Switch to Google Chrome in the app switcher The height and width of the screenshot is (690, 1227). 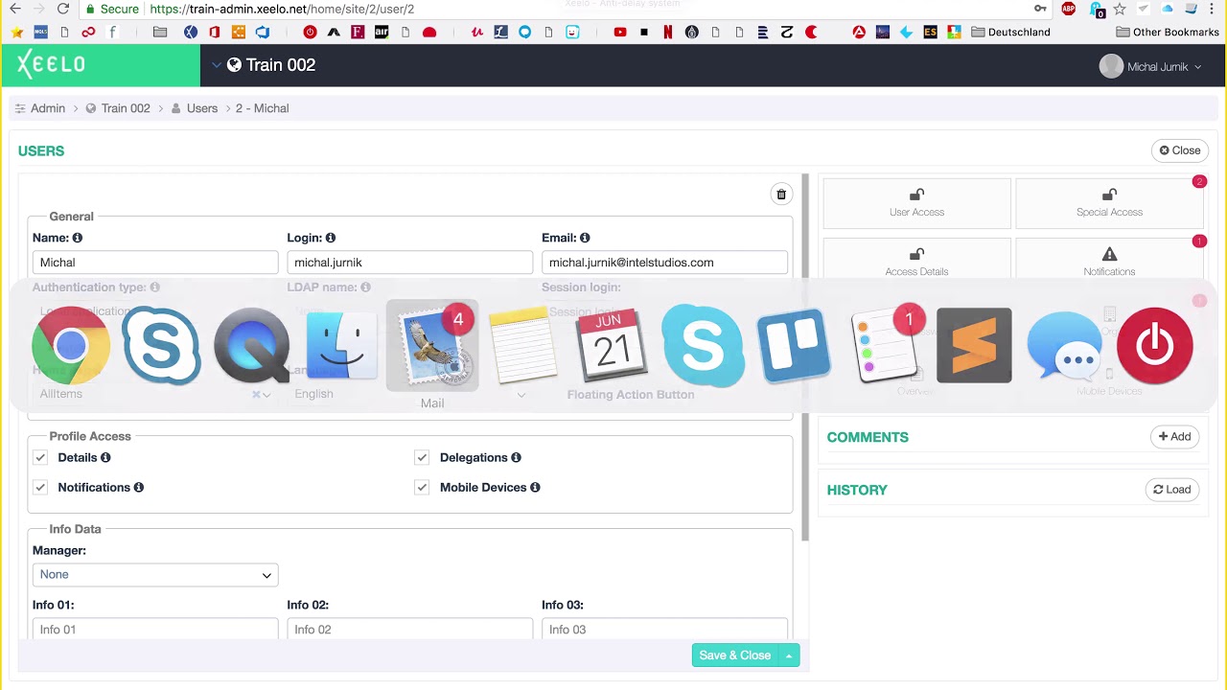point(70,346)
